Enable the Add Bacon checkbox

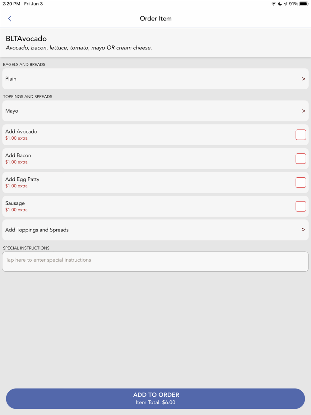(301, 159)
